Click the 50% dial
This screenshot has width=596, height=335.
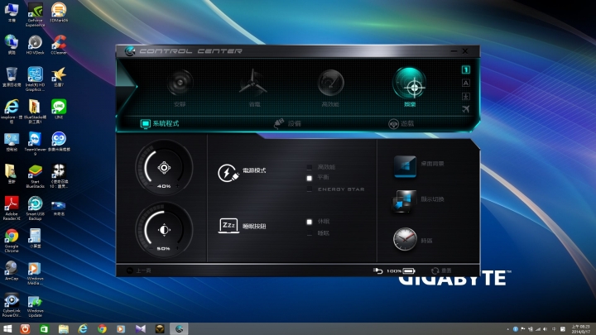pos(164,230)
